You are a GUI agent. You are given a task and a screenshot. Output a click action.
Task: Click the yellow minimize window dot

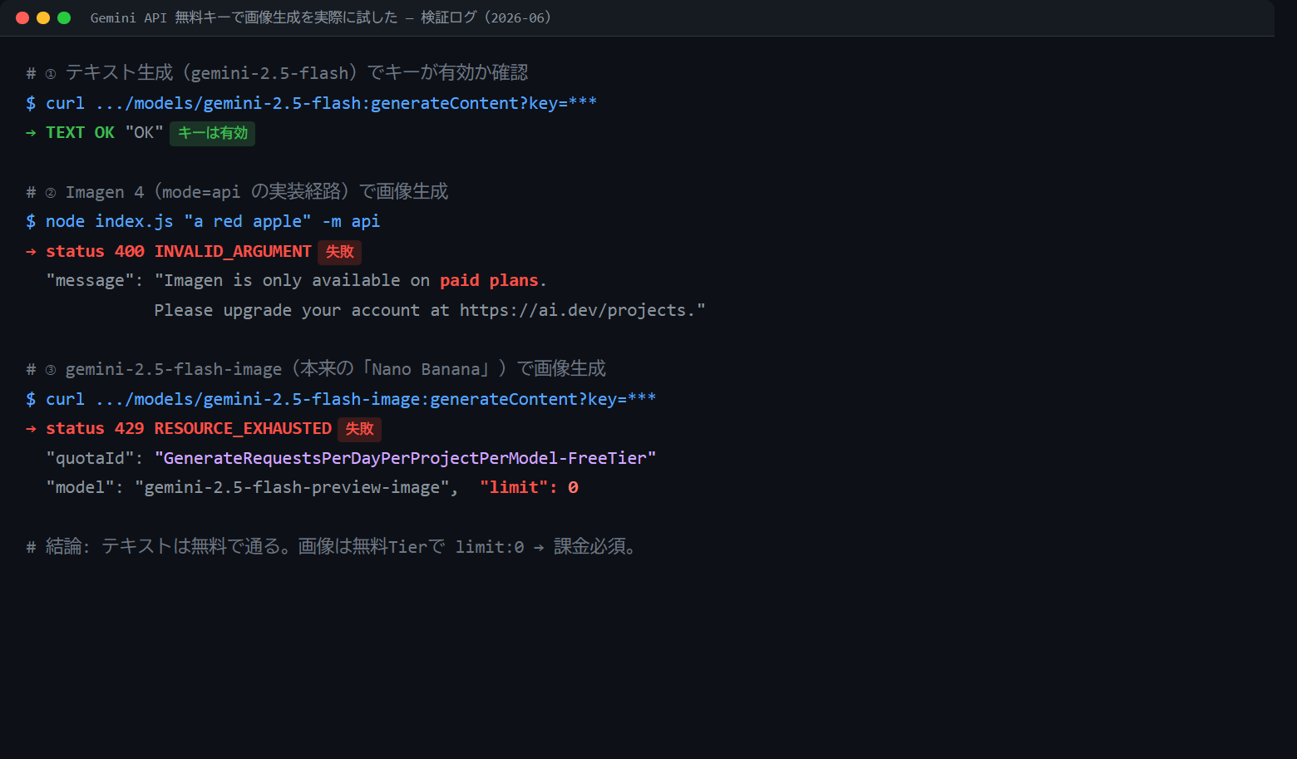click(x=43, y=17)
